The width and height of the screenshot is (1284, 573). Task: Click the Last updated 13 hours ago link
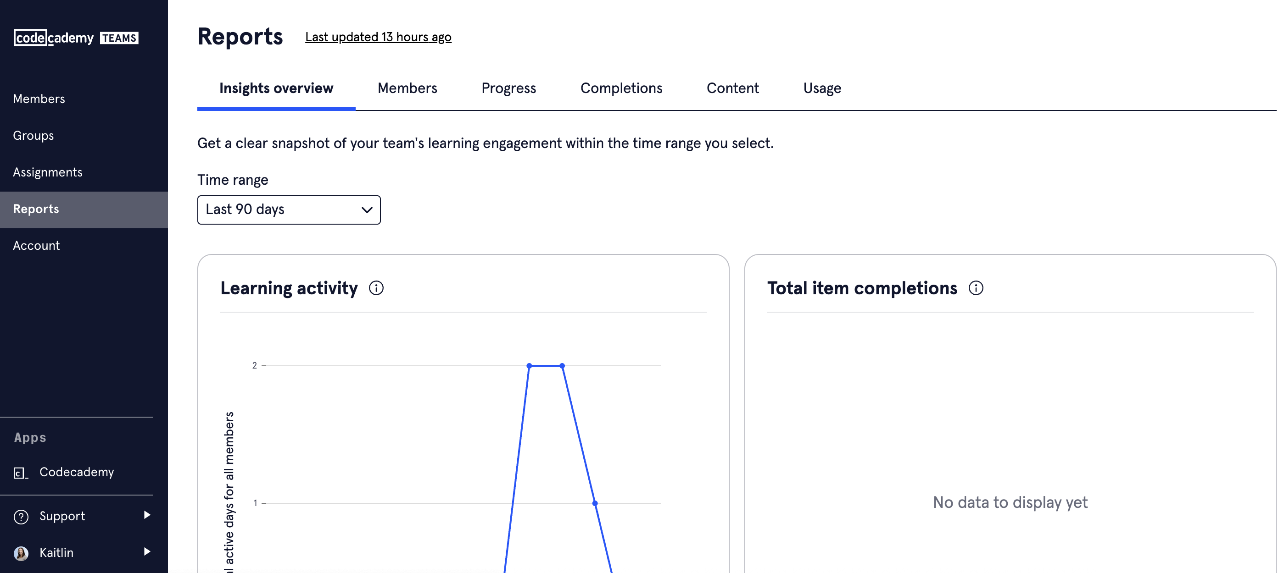378,37
